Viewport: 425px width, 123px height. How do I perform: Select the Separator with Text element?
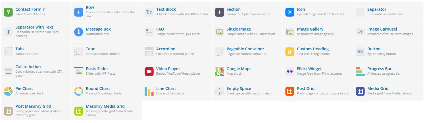click(36, 32)
